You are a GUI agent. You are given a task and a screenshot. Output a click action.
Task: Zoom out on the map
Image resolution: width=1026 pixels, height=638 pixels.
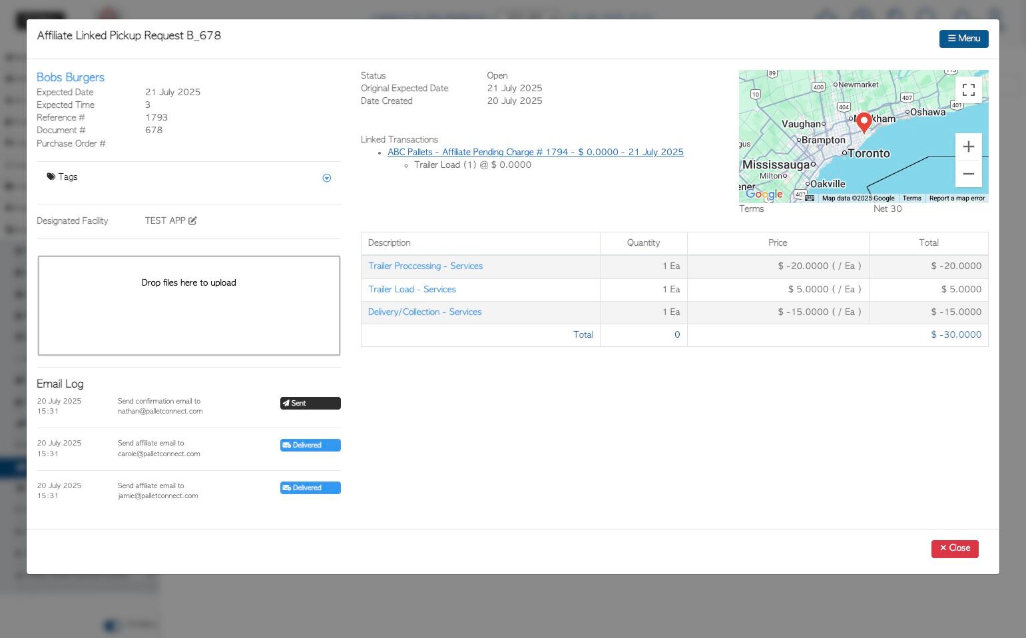969,174
